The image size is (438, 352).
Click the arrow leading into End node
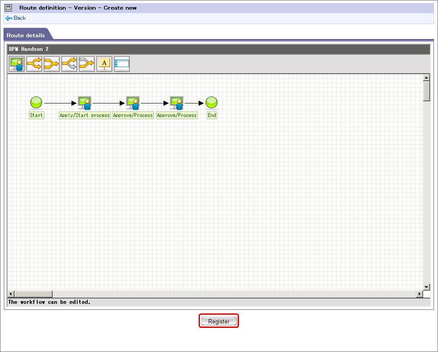pyautogui.click(x=194, y=103)
